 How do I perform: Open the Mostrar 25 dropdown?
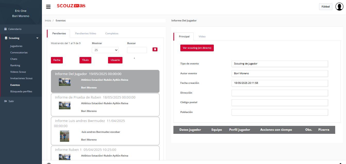point(105,50)
